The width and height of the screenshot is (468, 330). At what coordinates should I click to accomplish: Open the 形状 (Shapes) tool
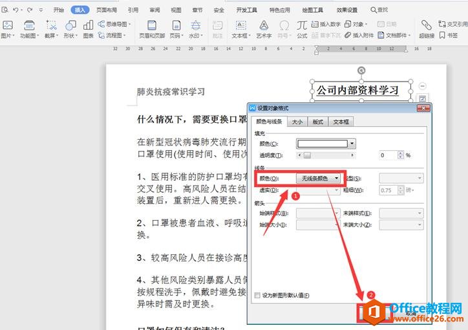70,28
